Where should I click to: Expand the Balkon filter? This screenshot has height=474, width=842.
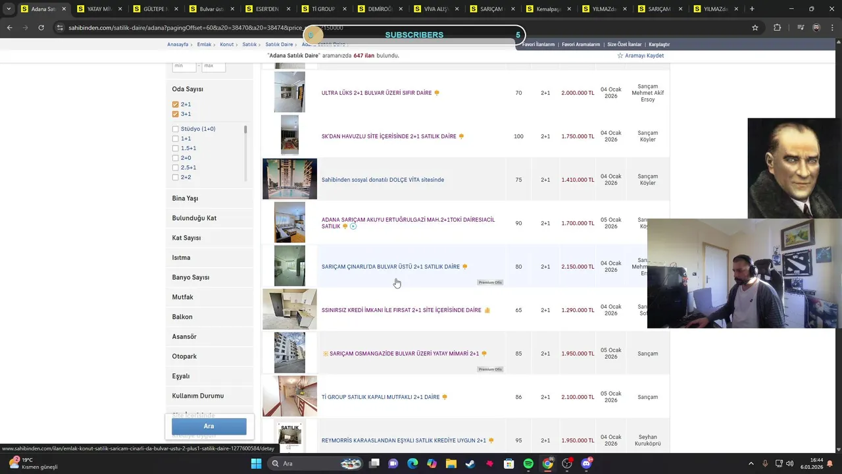(x=209, y=317)
